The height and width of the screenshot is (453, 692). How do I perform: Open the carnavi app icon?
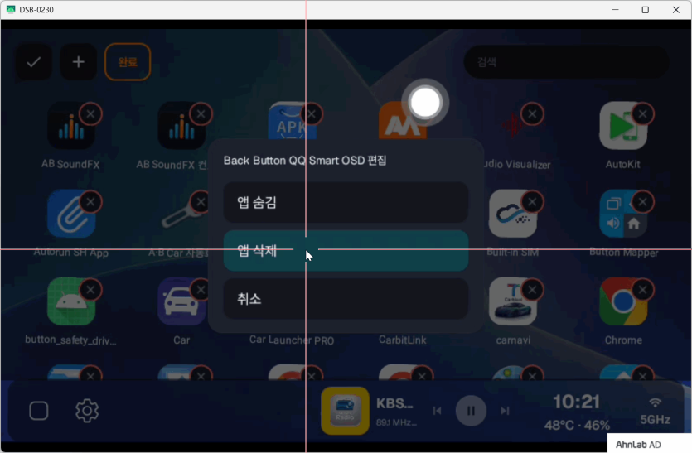(x=513, y=301)
